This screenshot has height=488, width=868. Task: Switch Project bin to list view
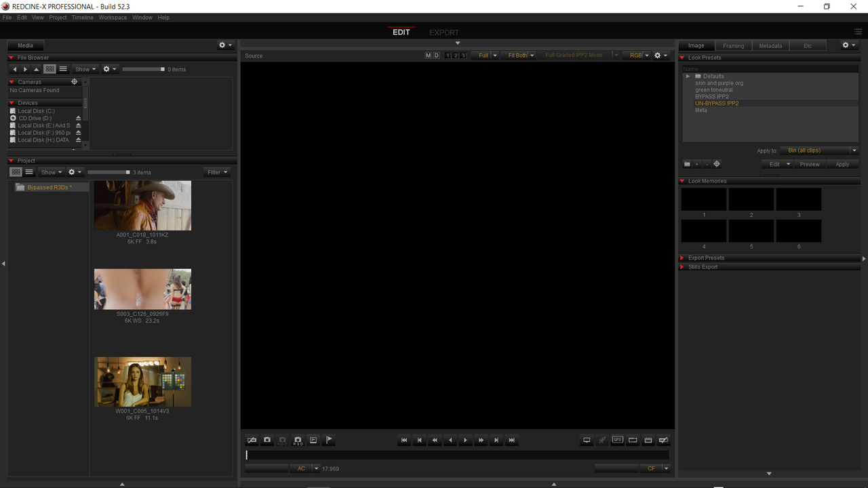(29, 172)
